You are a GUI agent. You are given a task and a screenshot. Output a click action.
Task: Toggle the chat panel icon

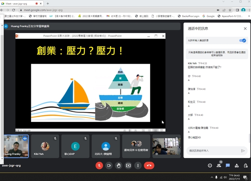click(x=228, y=166)
